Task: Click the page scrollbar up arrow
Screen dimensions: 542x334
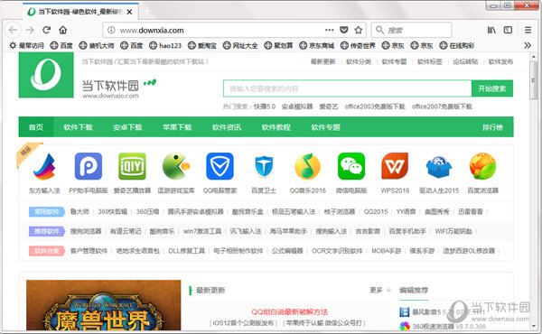Action: [x=533, y=56]
